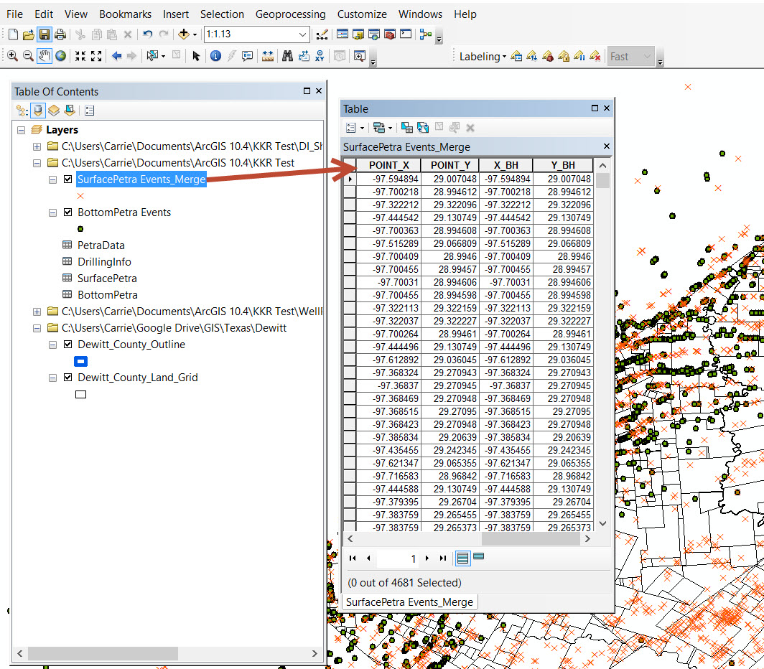Select the Measure ruler tool
The width and height of the screenshot is (764, 669).
coord(268,56)
